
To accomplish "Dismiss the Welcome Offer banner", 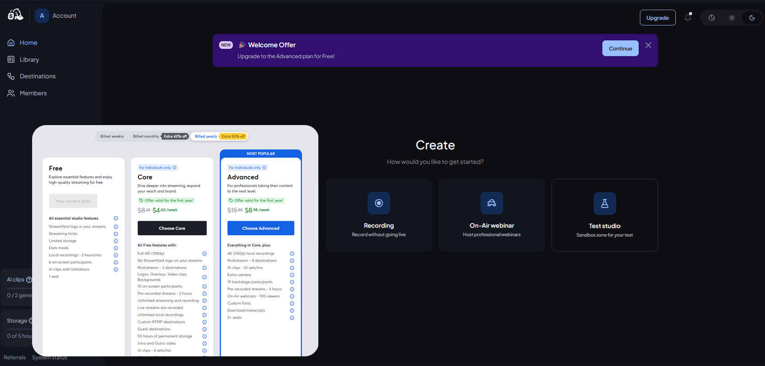I will (648, 45).
